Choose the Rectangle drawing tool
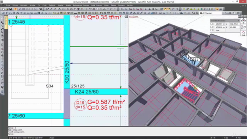This screenshot has width=247, height=139. [178, 13]
